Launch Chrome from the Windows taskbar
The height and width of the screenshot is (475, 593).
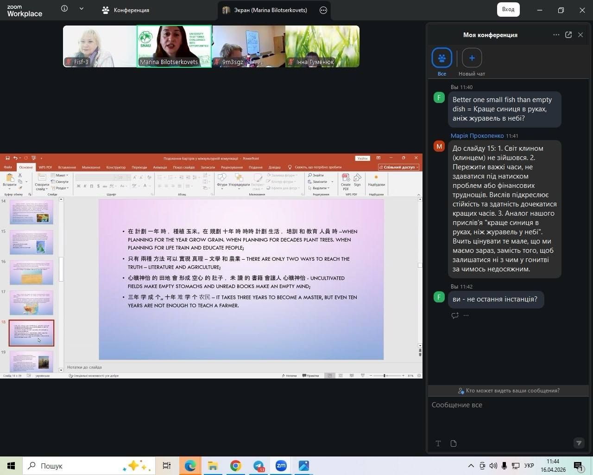[x=236, y=466]
